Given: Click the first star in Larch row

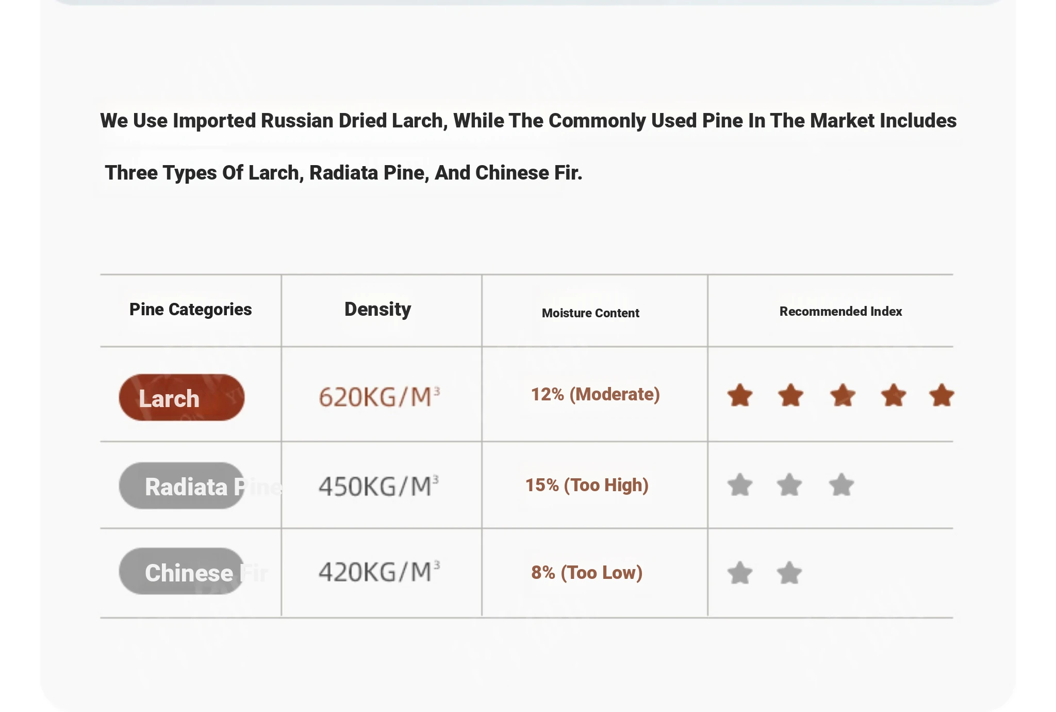Looking at the screenshot, I should point(740,395).
